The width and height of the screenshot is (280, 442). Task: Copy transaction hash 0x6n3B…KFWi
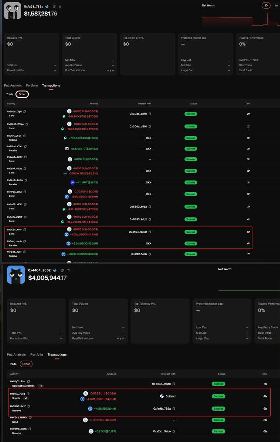click(25, 204)
